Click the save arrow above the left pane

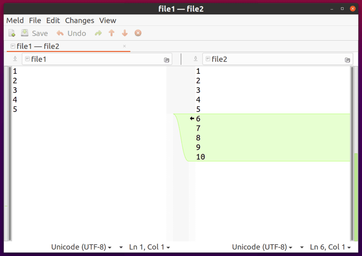point(14,59)
